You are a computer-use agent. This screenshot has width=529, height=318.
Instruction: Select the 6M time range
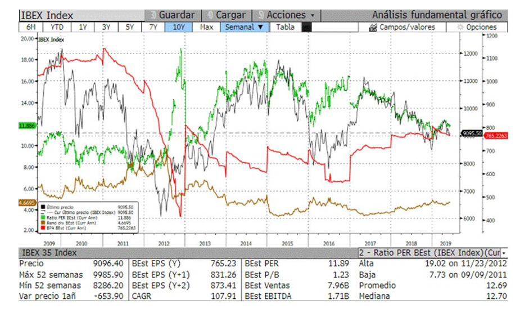(31, 28)
